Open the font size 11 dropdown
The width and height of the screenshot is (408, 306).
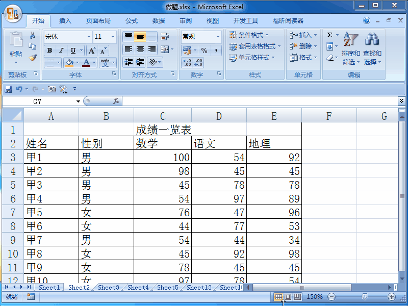(x=113, y=37)
